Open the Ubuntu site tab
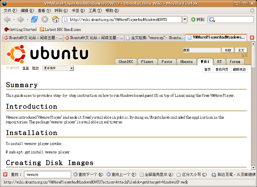This screenshot has height=187, width=257. [186, 62]
